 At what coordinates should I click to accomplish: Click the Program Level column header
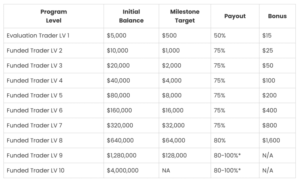[x=54, y=16]
